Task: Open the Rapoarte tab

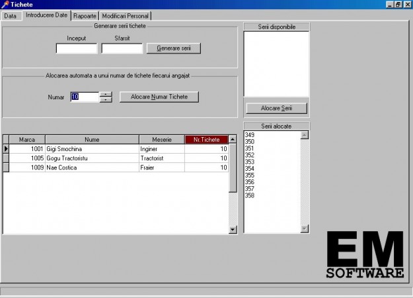Action: pos(85,15)
